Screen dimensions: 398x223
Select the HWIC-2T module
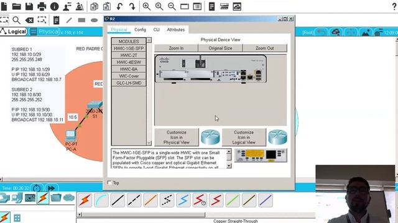tap(129, 55)
